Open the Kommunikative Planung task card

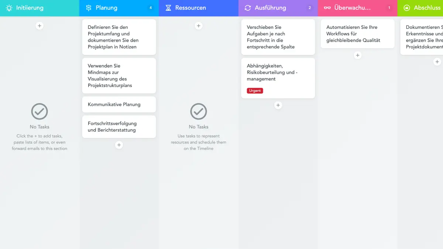click(x=119, y=104)
